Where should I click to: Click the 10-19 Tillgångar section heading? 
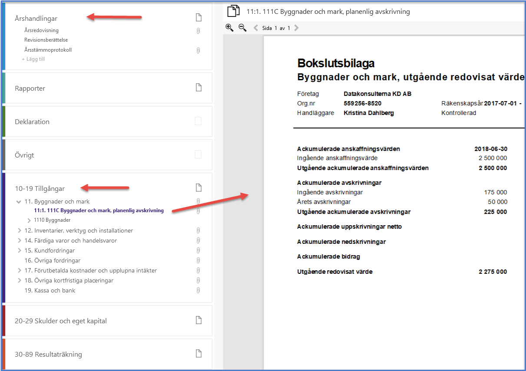tap(40, 188)
